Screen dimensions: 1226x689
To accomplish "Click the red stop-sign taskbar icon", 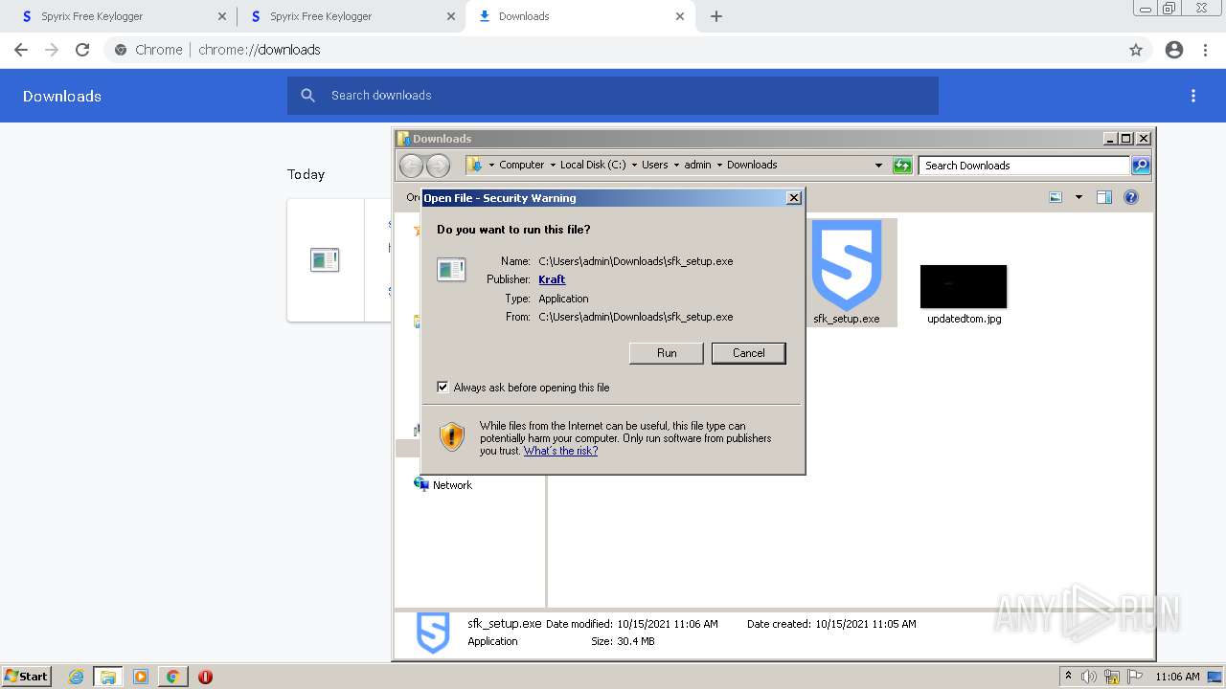I will [205, 677].
